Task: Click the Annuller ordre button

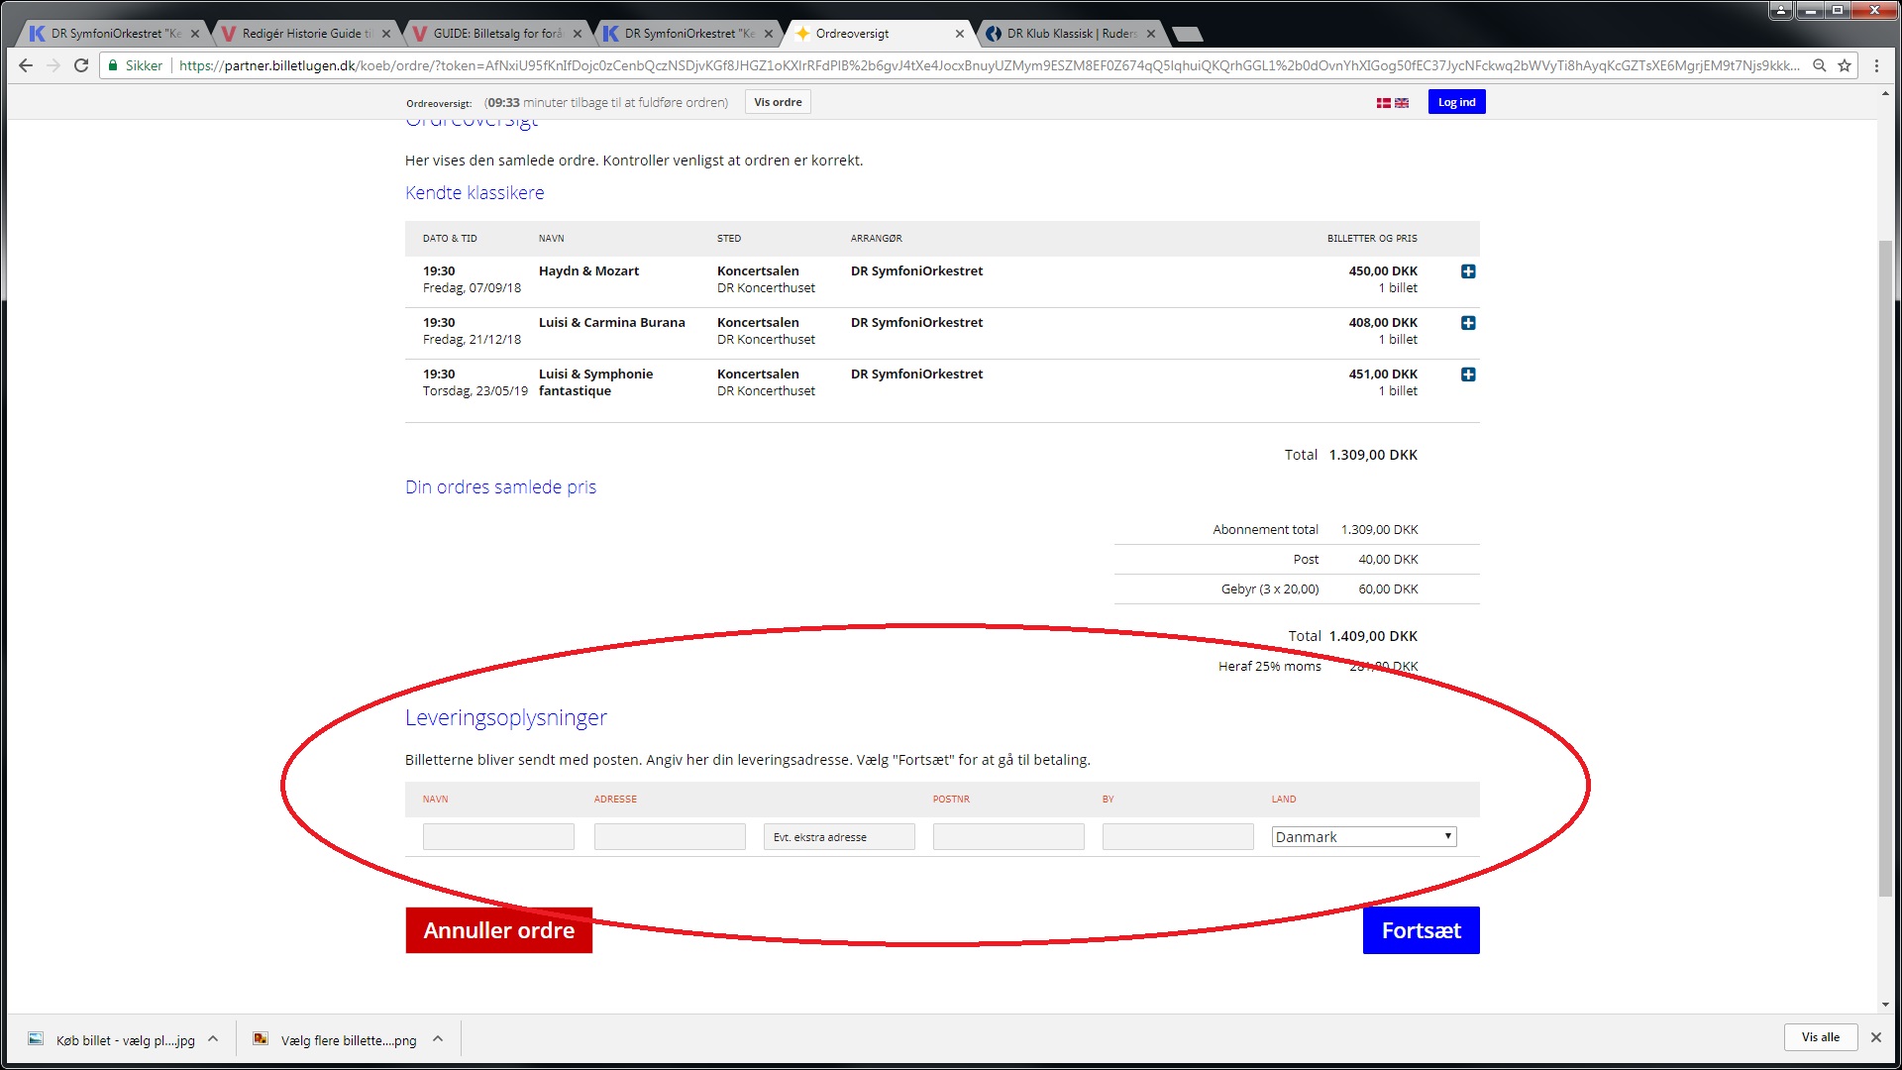Action: tap(498, 930)
